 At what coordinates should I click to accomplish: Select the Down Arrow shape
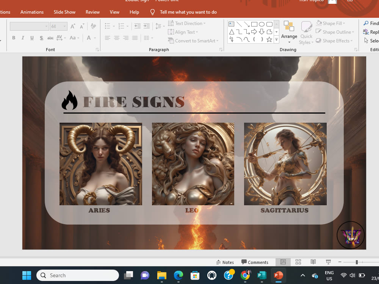coord(262,32)
